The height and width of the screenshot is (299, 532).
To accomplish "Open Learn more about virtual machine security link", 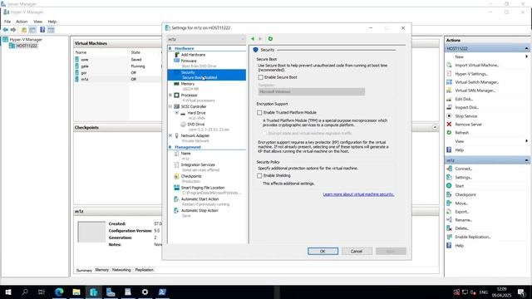I will (358, 194).
